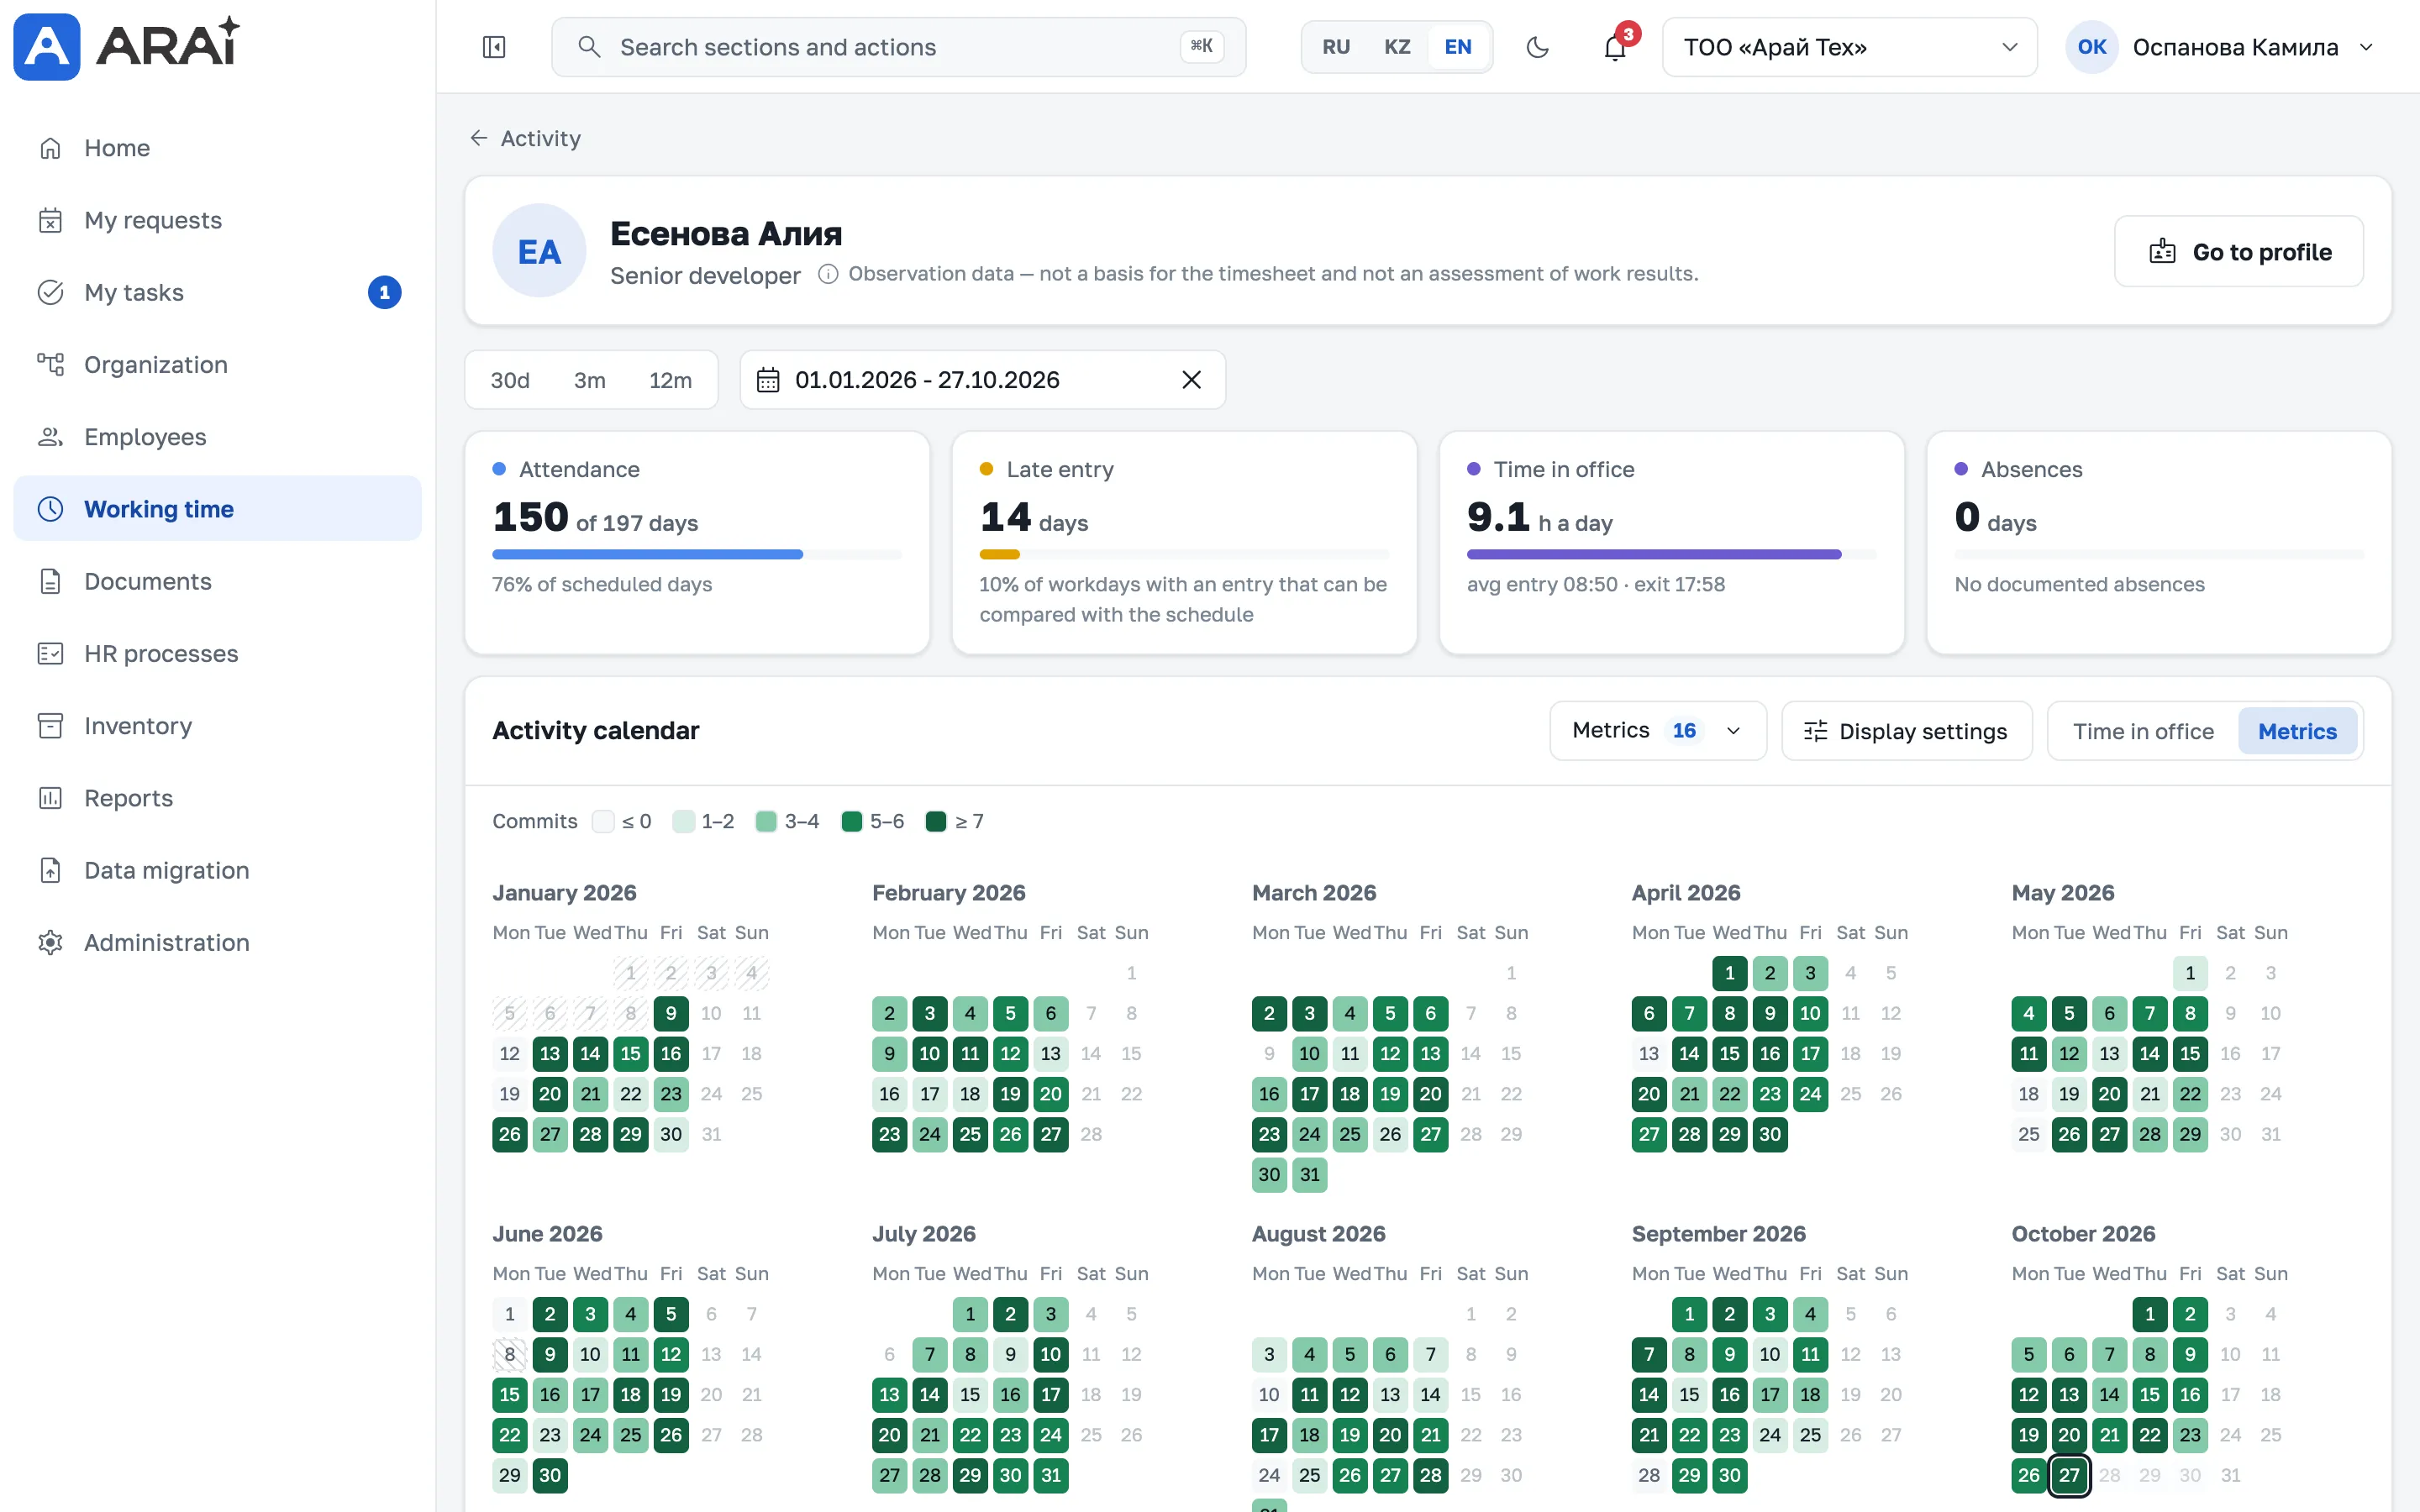The image size is (2420, 1512).
Task: Open My requests section
Action: coord(217,220)
